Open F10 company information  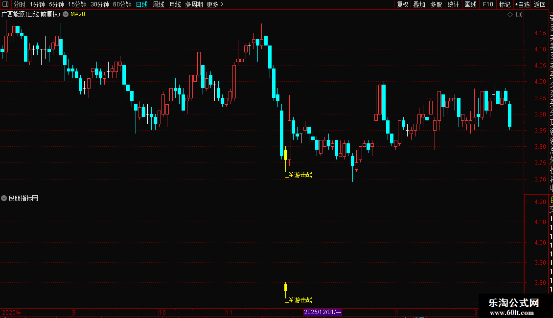(488, 4)
